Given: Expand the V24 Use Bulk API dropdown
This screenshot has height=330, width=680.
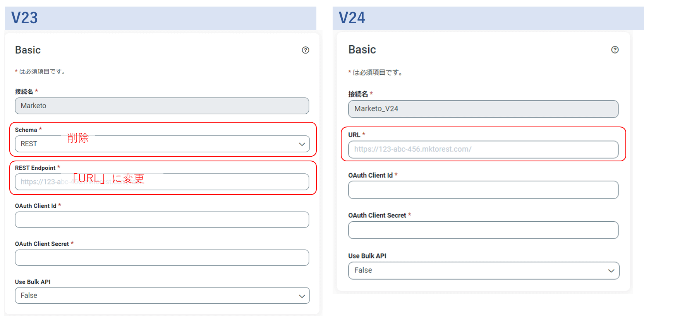Looking at the screenshot, I should click(x=483, y=270).
